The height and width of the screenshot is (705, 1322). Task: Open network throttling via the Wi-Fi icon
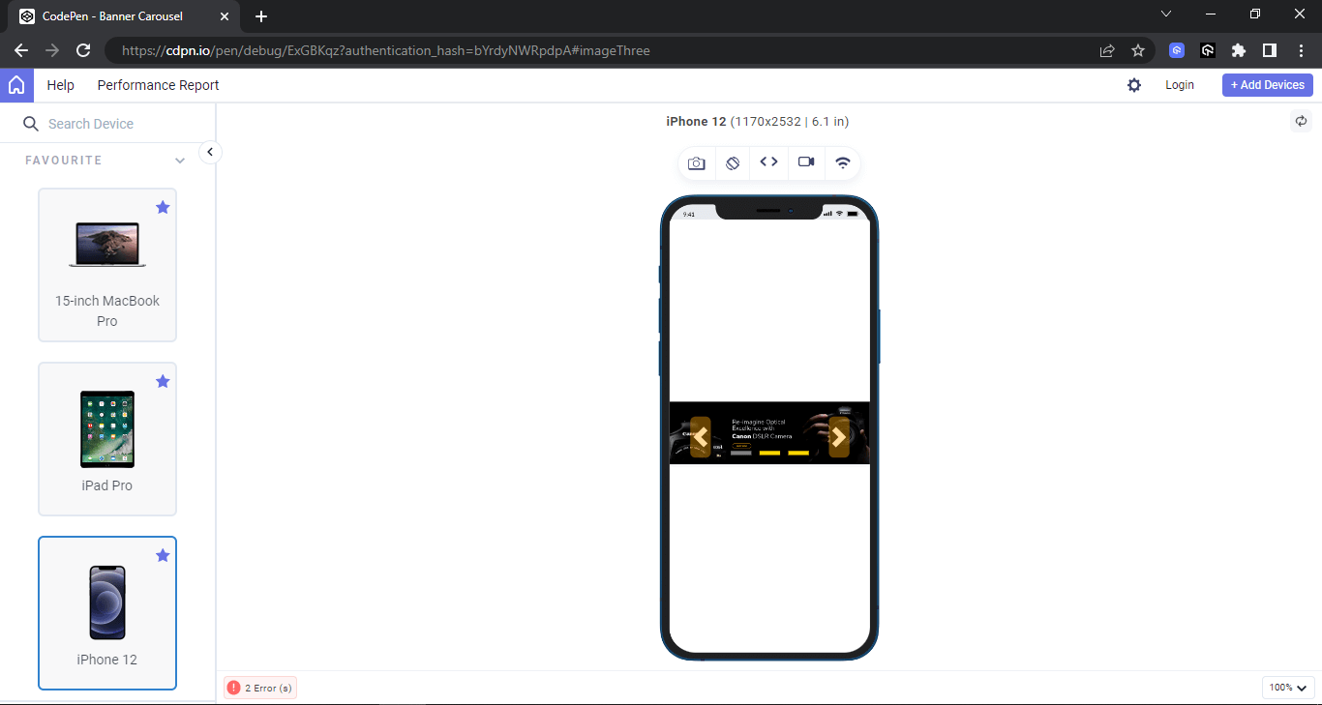[842, 162]
